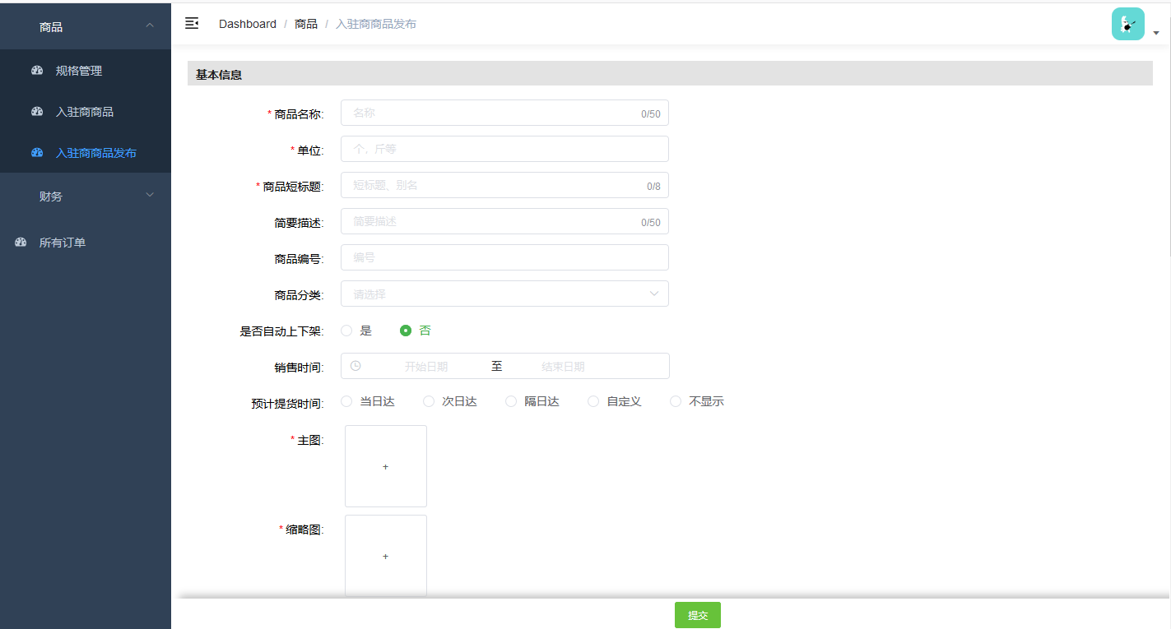This screenshot has height=629, width=1171.
Task: Click the green 提交 submit button
Action: 697,614
